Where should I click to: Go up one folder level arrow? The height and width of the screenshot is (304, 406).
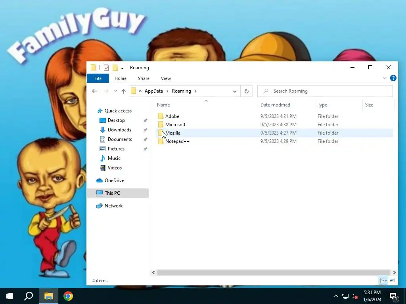[x=124, y=91]
